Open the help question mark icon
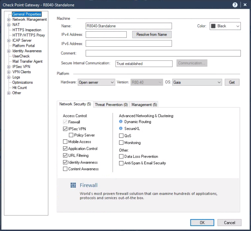The height and width of the screenshot is (231, 251). tap(235, 5)
